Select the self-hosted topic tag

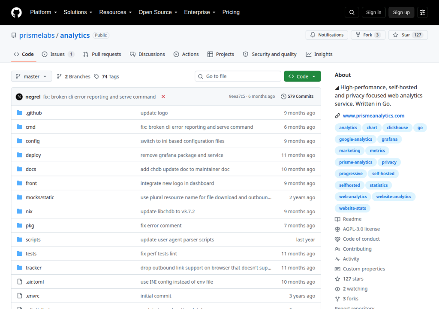pos(383,173)
